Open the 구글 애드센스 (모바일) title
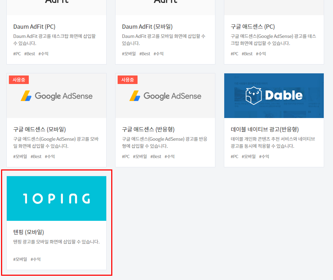This screenshot has width=333, height=280. (39, 129)
